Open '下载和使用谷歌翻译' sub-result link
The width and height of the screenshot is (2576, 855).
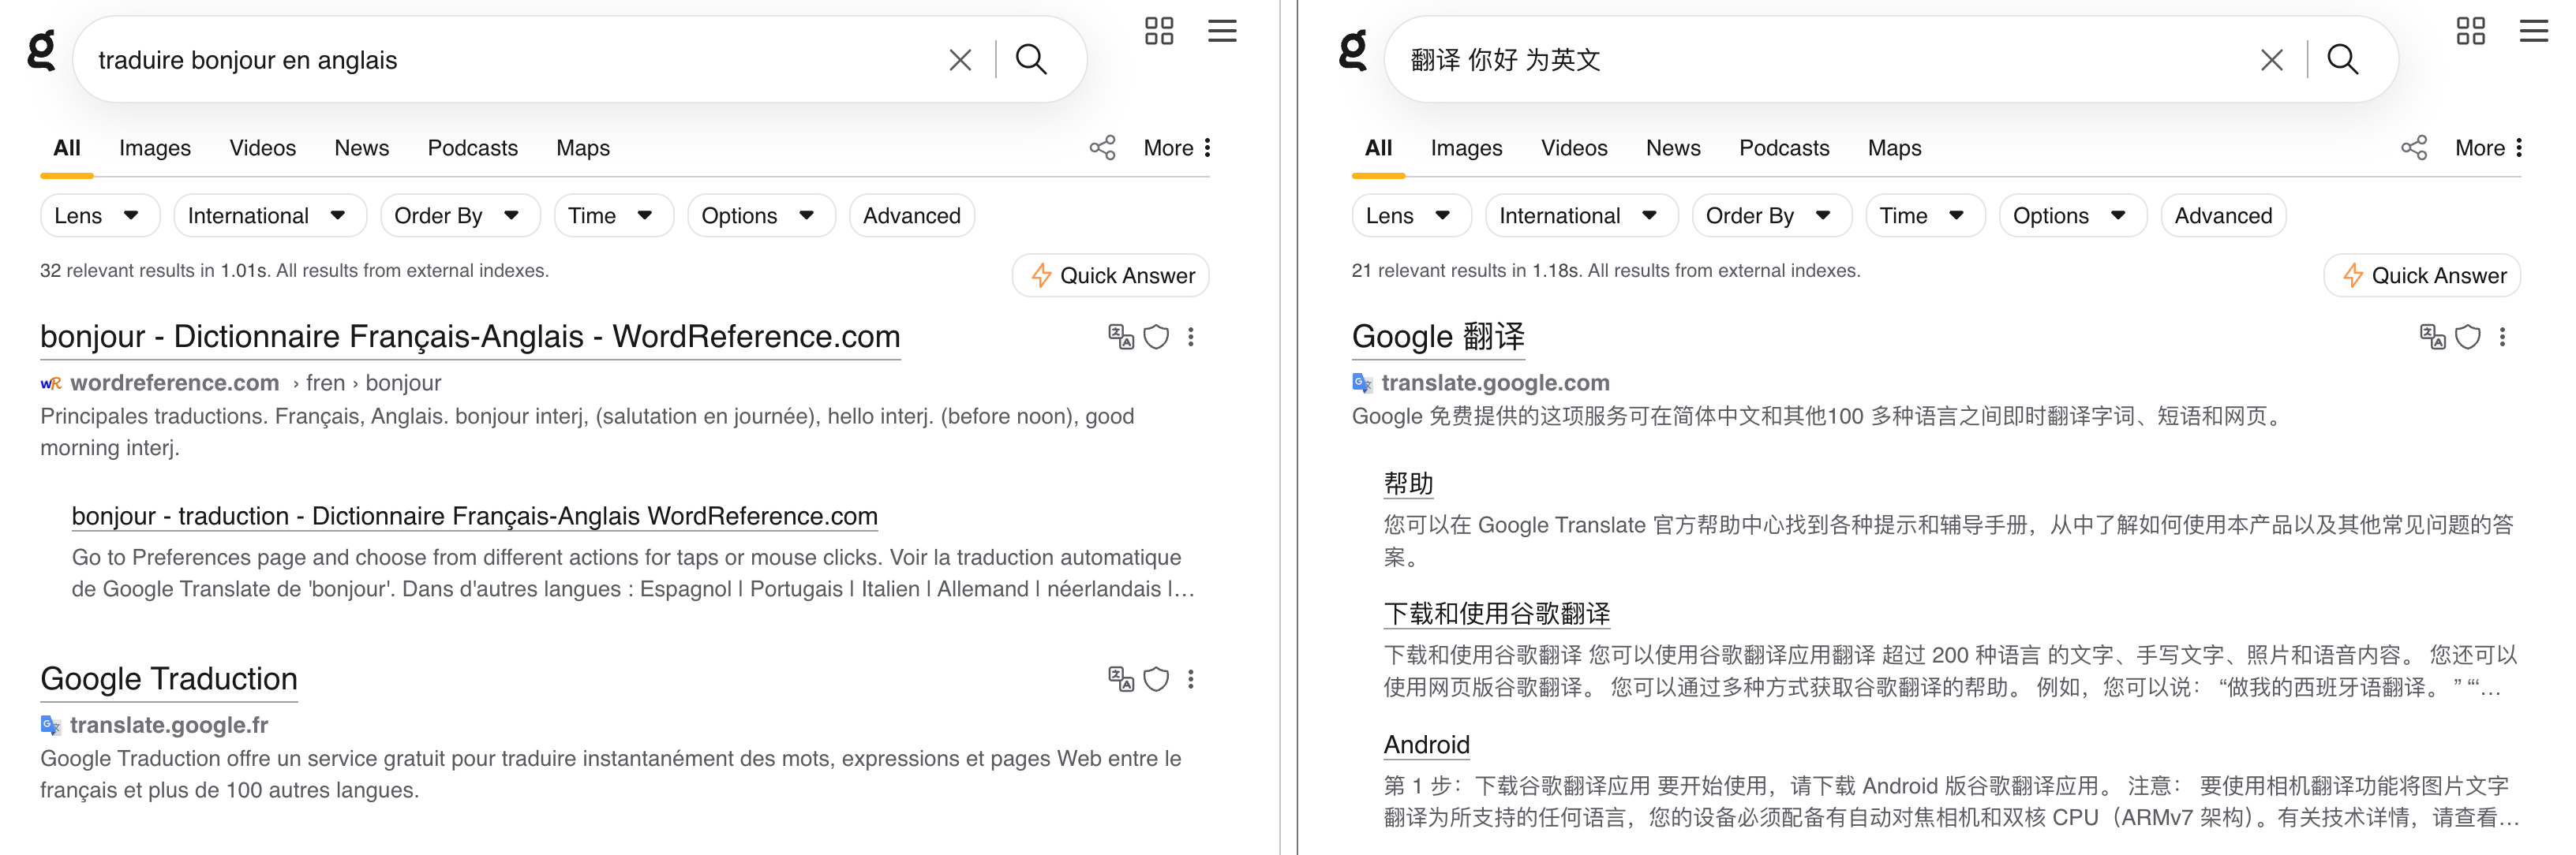click(x=1496, y=614)
